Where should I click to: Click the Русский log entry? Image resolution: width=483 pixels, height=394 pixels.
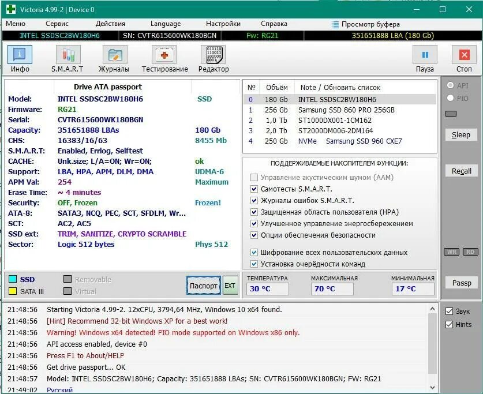click(x=59, y=390)
